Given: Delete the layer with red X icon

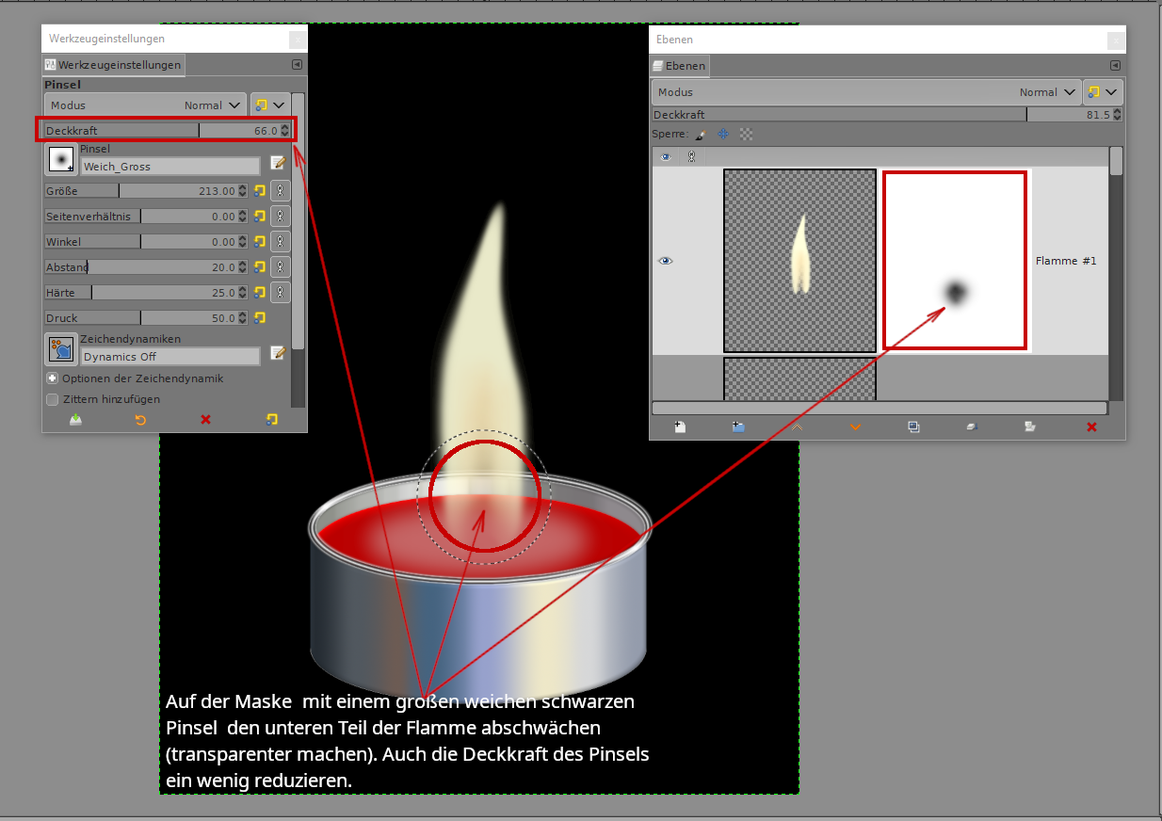Looking at the screenshot, I should point(1091,427).
